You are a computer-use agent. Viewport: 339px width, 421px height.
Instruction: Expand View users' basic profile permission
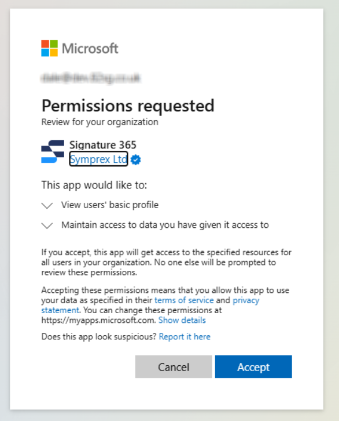click(47, 206)
